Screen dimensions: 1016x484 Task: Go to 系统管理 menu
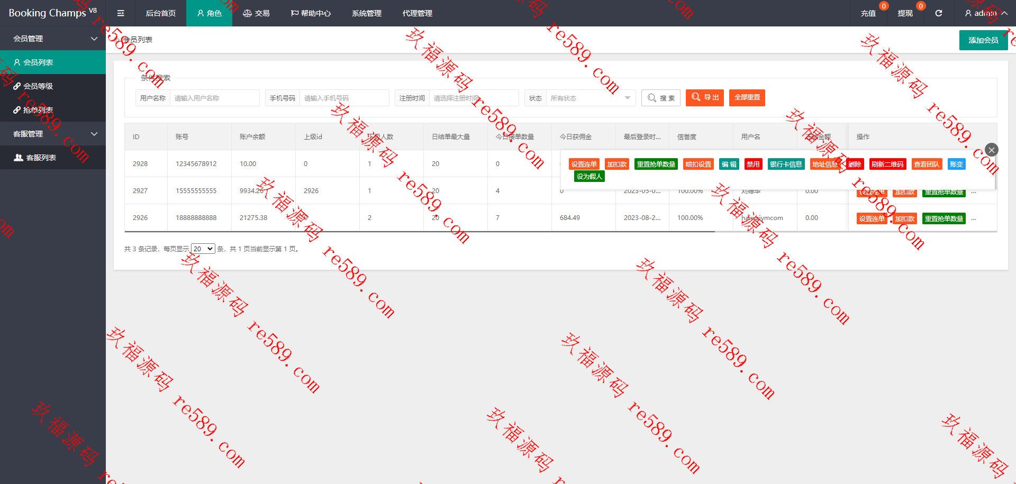click(x=367, y=13)
